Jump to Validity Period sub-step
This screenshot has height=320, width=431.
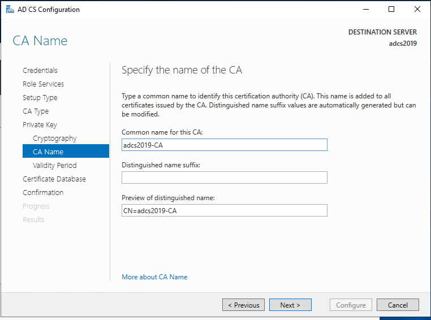55,166
